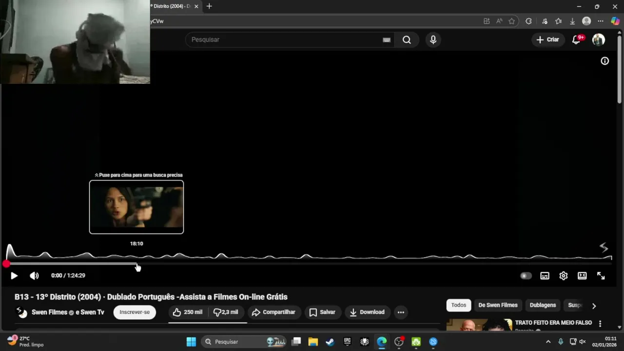The height and width of the screenshot is (351, 624).
Task: Open Task View on the taskbar
Action: point(296,342)
